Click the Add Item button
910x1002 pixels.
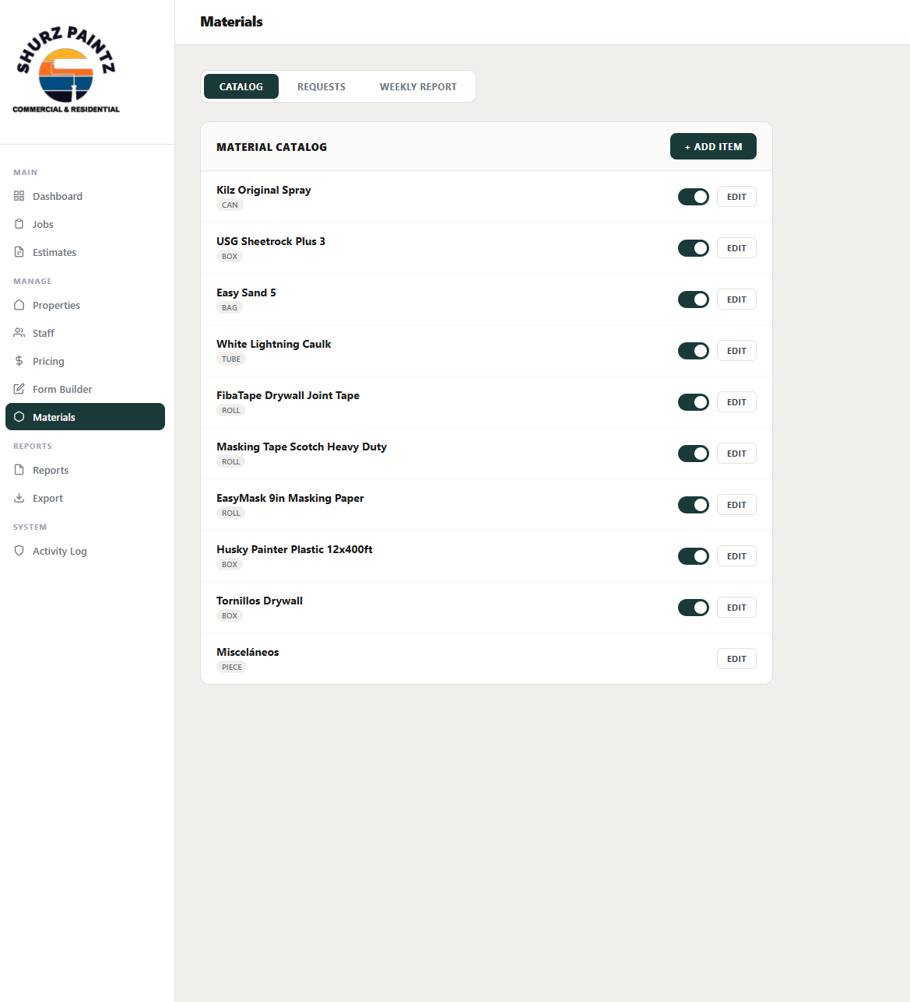713,146
